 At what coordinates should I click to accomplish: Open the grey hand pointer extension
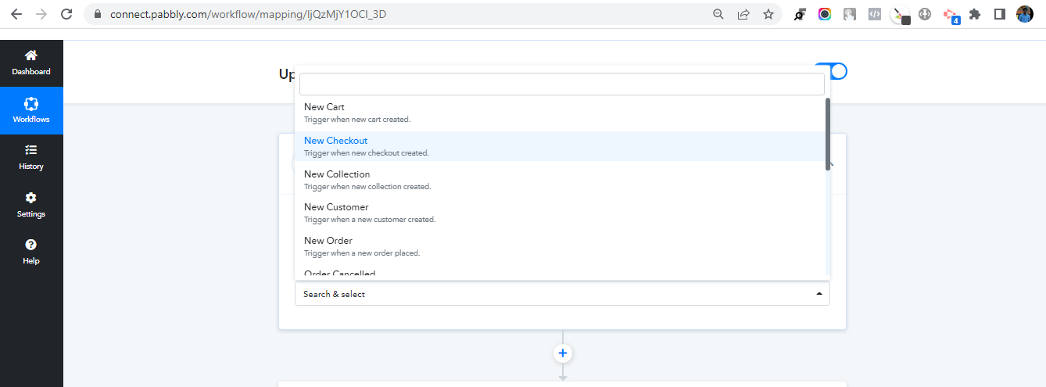coord(850,14)
